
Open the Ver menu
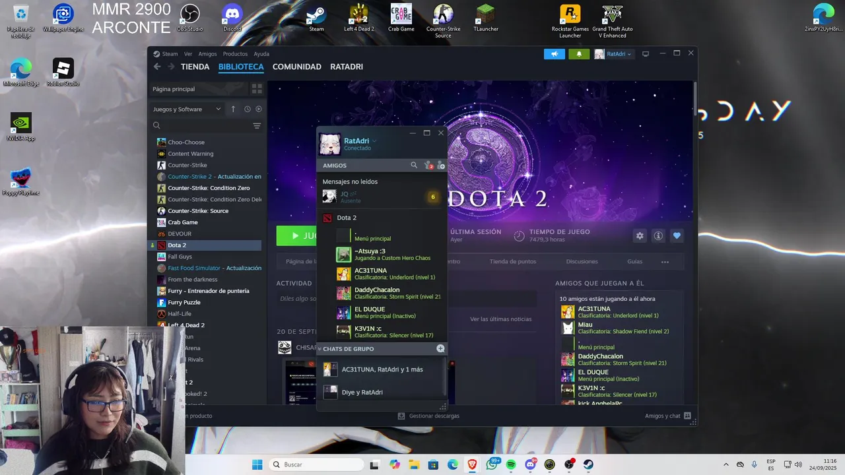[188, 54]
